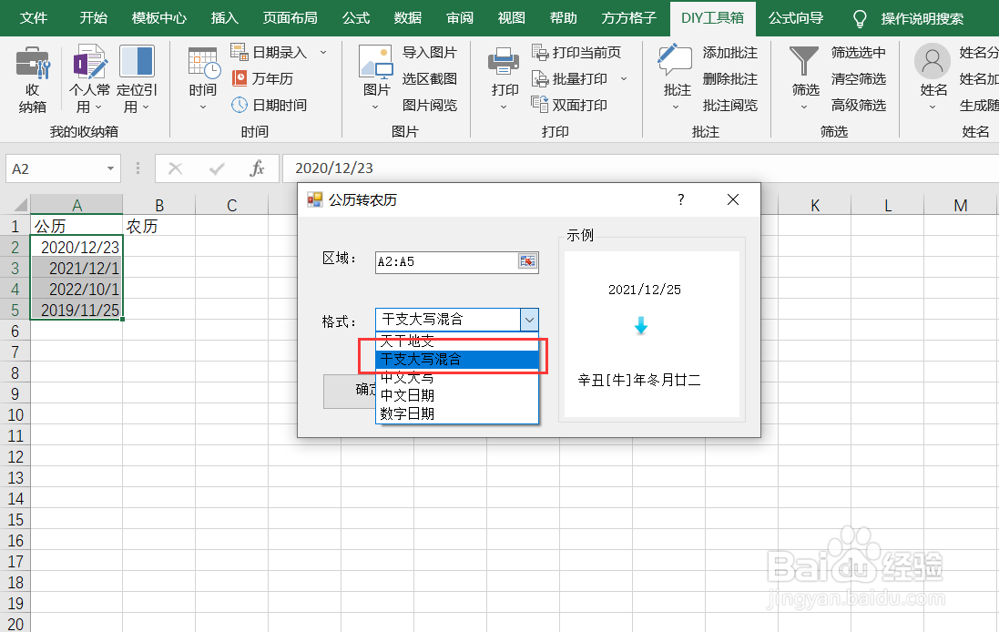Click 清空筛选 in the ribbon
The image size is (999, 632).
[x=858, y=78]
